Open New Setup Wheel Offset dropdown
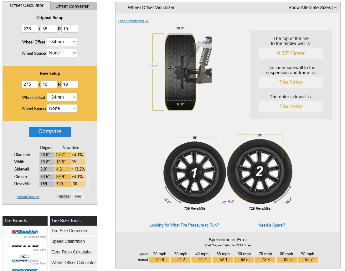345x271 pixels. 62,97
